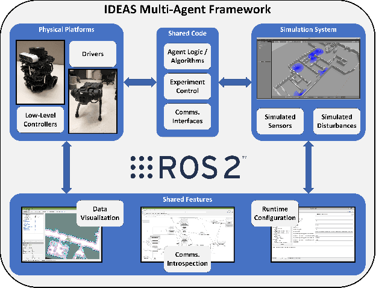Click the Simulated Sensors box
376x288 pixels.
point(278,121)
